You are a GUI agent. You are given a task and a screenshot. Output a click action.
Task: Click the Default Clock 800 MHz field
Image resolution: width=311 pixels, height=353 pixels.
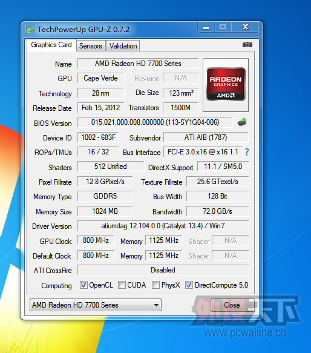[x=96, y=256]
